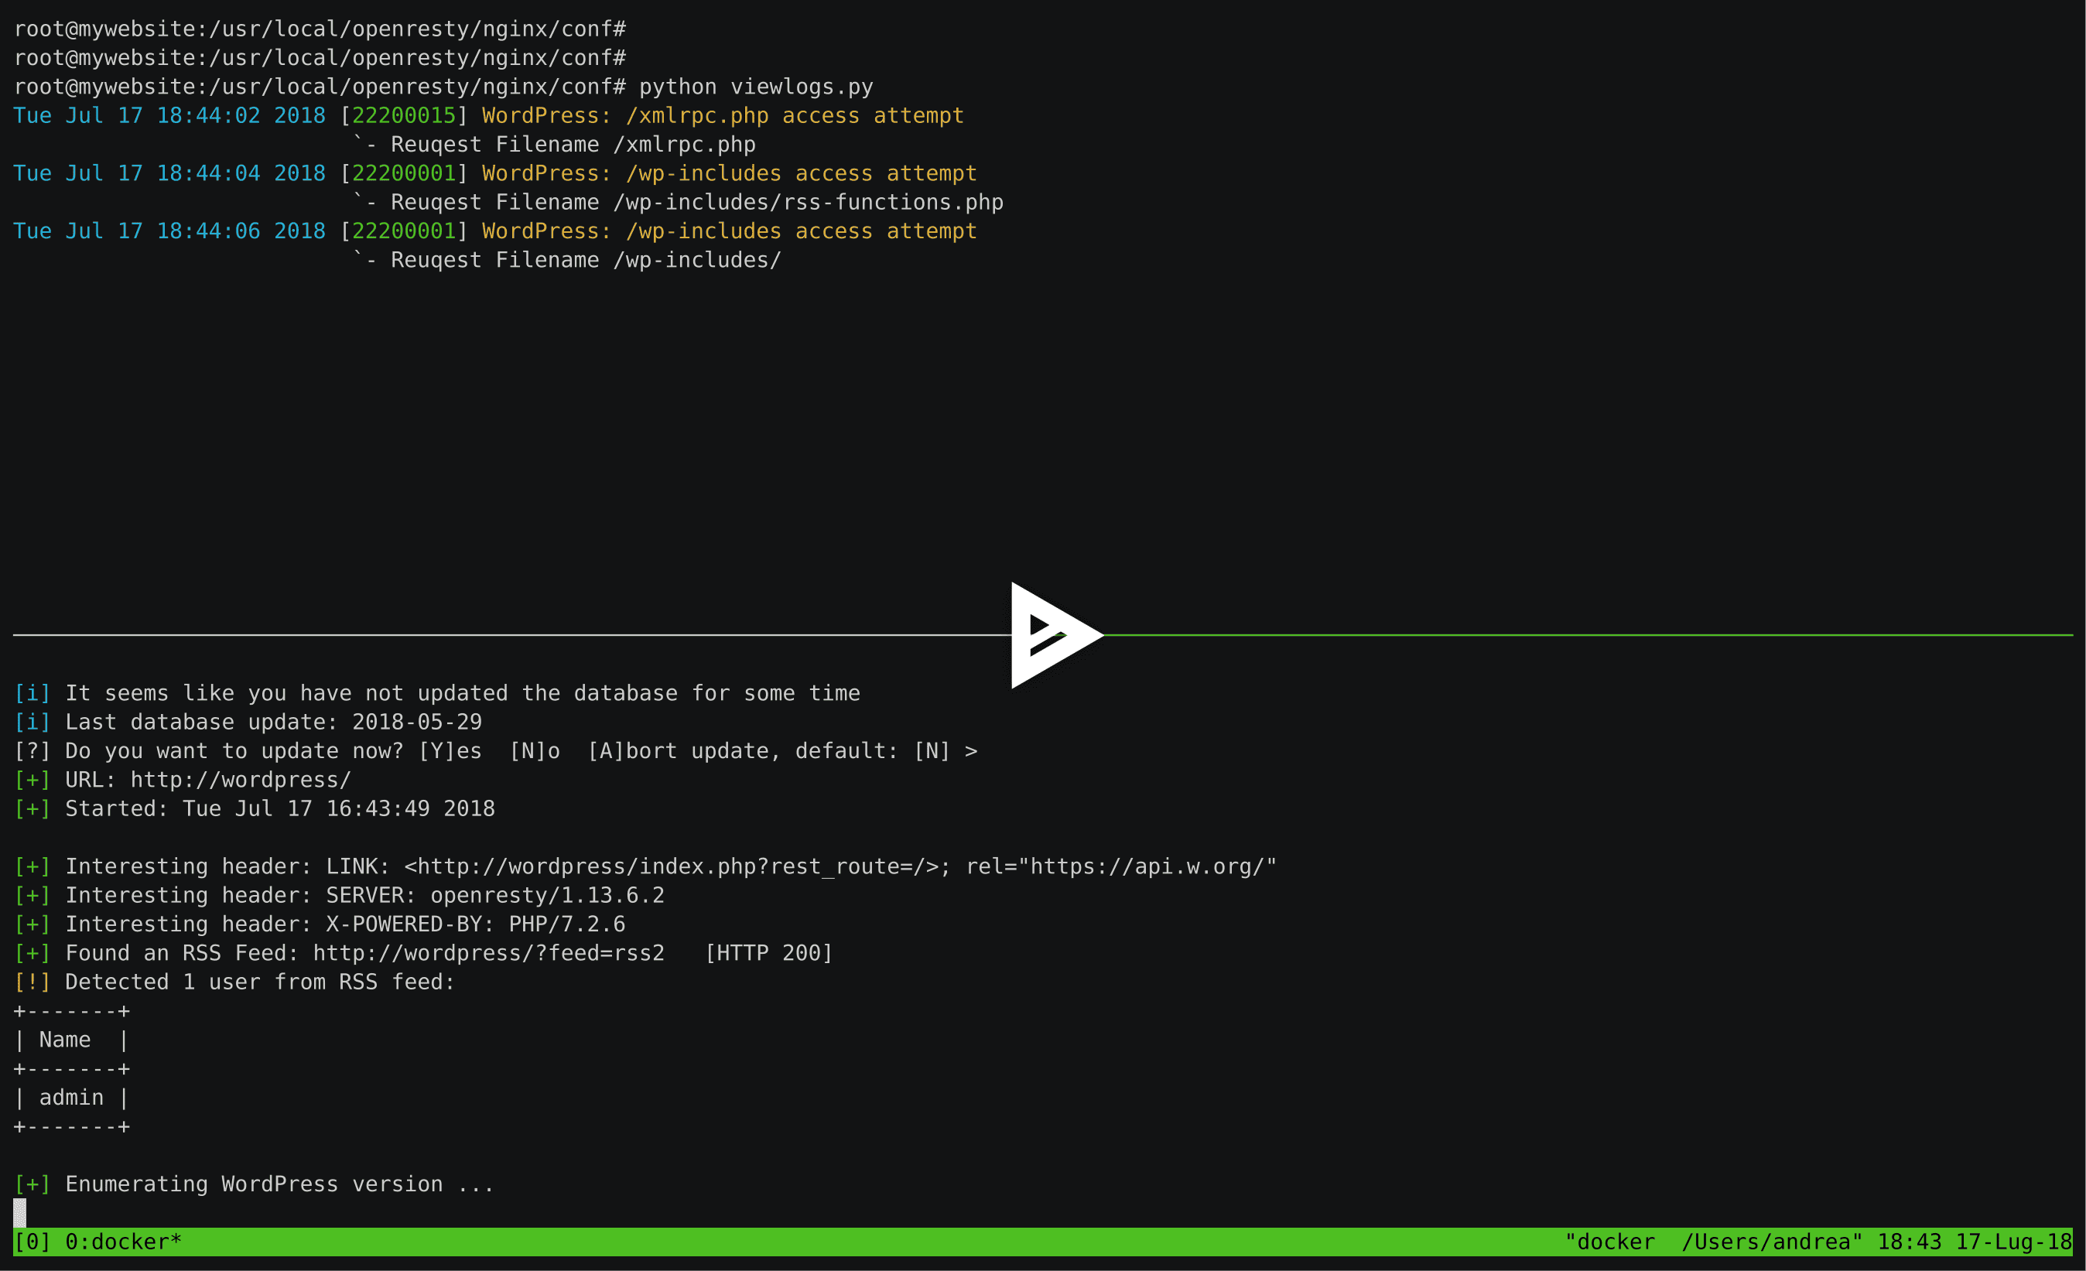
Task: Click the tmux date 17-Lug-18
Action: (x=2013, y=1242)
